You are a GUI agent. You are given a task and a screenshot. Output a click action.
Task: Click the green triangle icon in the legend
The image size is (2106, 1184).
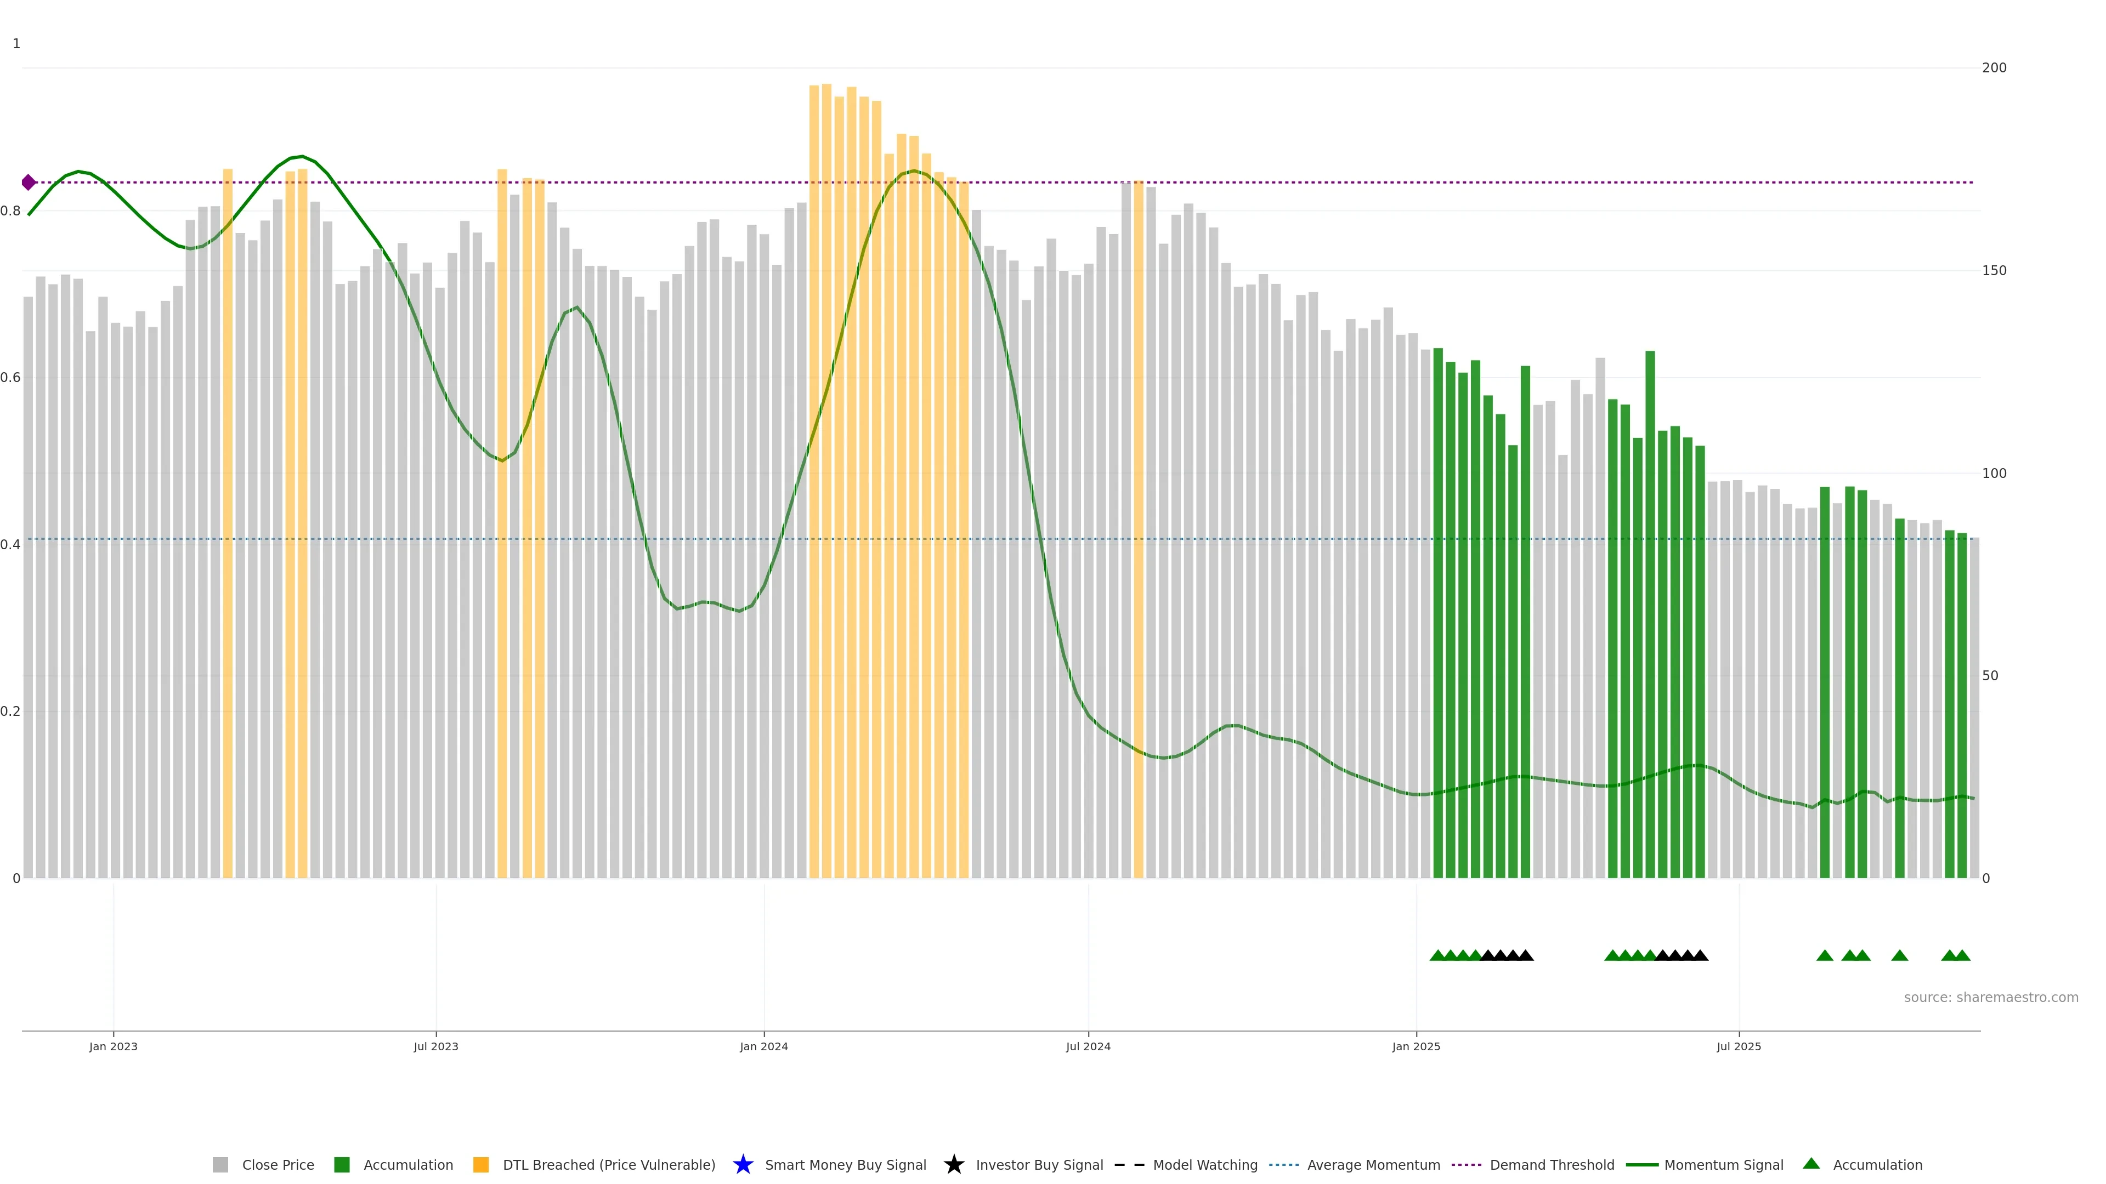coord(1811,1164)
